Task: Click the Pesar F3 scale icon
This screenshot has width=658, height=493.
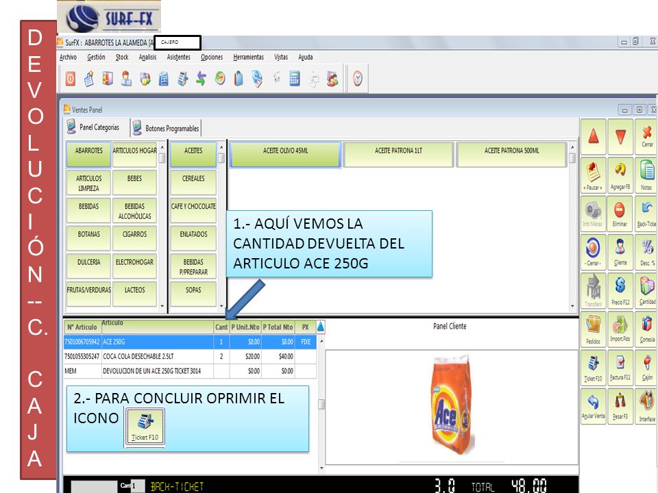Action: coord(620,406)
